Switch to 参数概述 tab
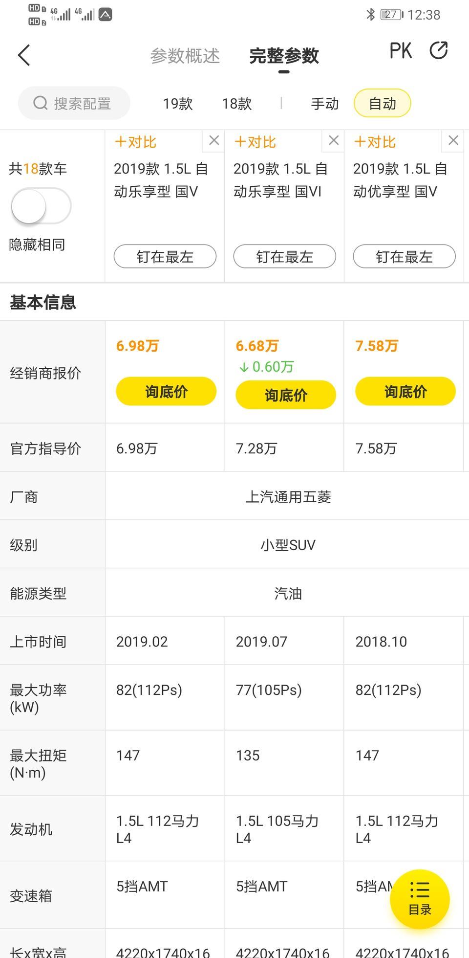The image size is (469, 958). [x=185, y=56]
